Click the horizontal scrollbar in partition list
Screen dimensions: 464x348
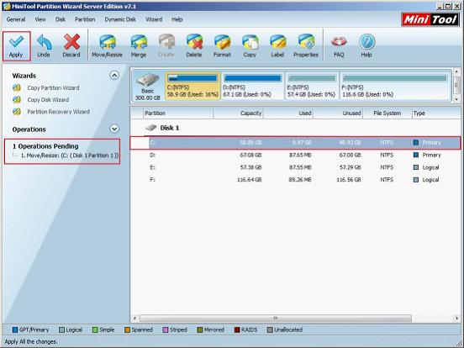(x=275, y=319)
